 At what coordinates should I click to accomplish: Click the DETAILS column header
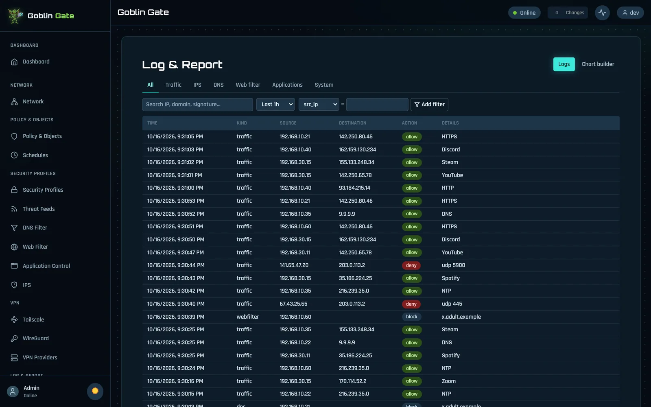[x=450, y=123]
